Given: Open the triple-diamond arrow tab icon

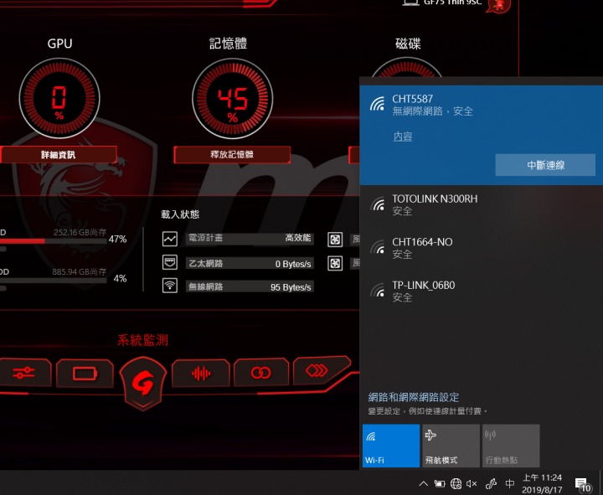Looking at the screenshot, I should 317,370.
